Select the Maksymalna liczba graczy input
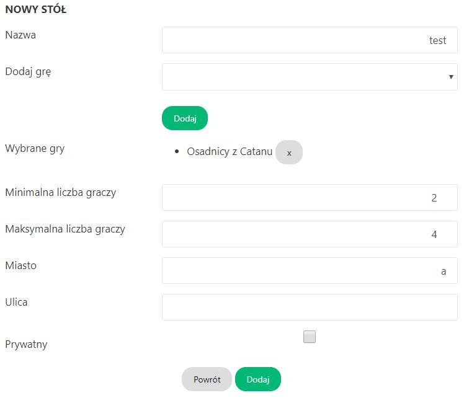This screenshot has height=403, width=469. pos(310,234)
